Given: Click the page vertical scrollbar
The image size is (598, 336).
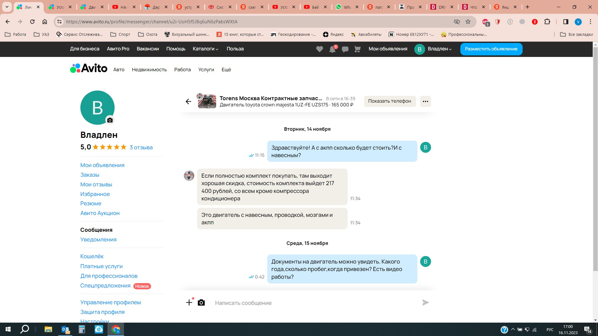Looking at the screenshot, I should click(x=595, y=156).
